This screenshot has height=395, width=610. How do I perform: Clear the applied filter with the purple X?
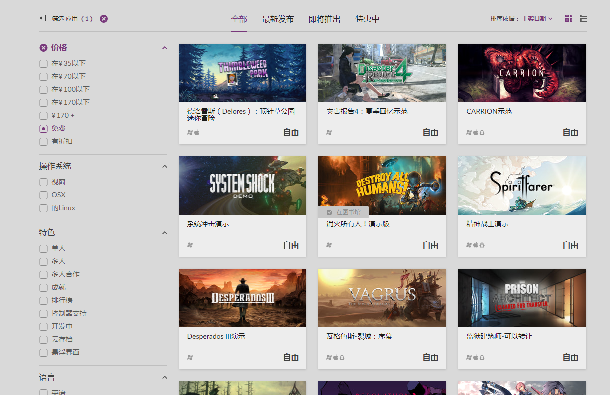(104, 19)
